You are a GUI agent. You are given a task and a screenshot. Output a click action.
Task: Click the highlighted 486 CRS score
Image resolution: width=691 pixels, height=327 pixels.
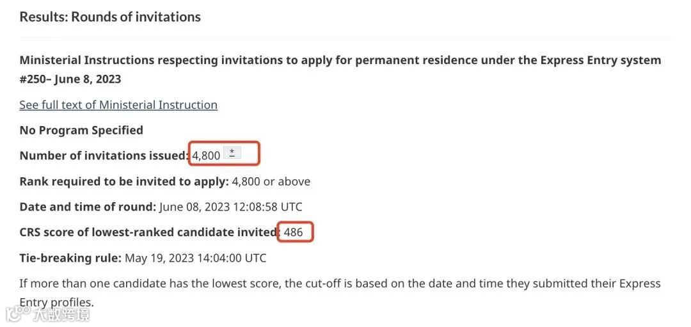click(294, 232)
